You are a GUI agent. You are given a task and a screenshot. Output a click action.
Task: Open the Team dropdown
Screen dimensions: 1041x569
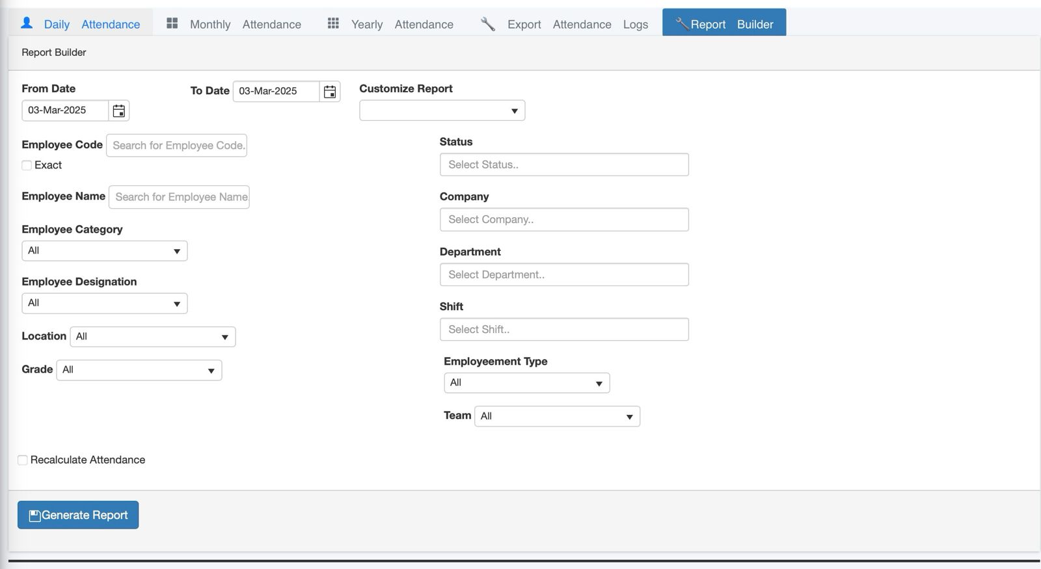point(557,416)
